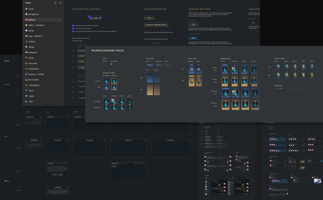323x200 pixels.
Task: Select Free Paywall ticket cell
Action: click(x=199, y=69)
